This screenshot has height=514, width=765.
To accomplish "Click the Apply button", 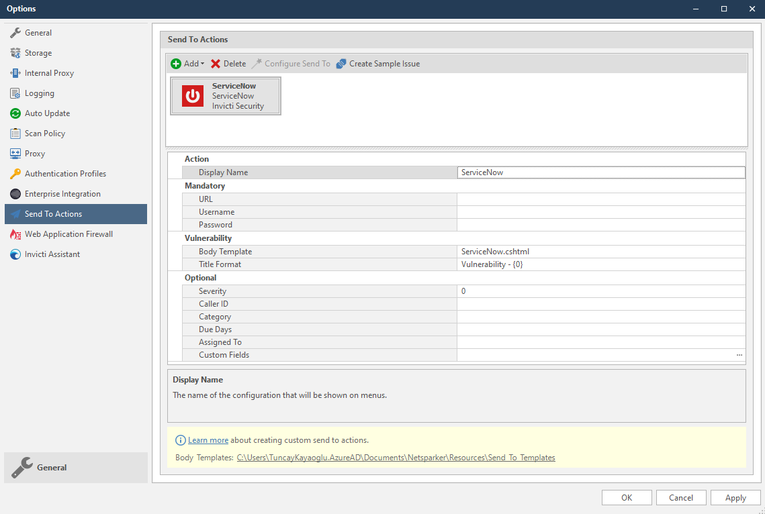I will pyautogui.click(x=735, y=497).
